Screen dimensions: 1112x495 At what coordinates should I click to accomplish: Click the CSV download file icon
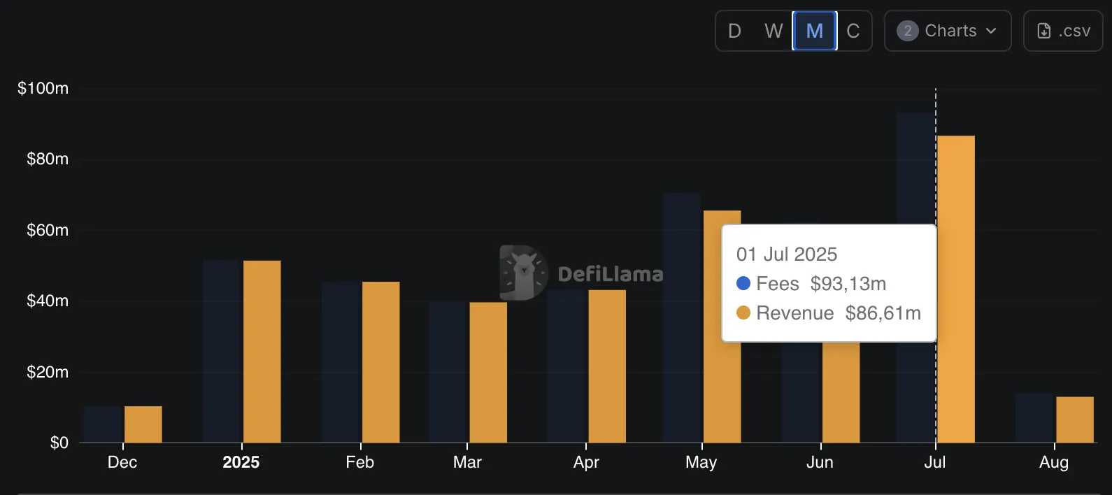point(1043,31)
